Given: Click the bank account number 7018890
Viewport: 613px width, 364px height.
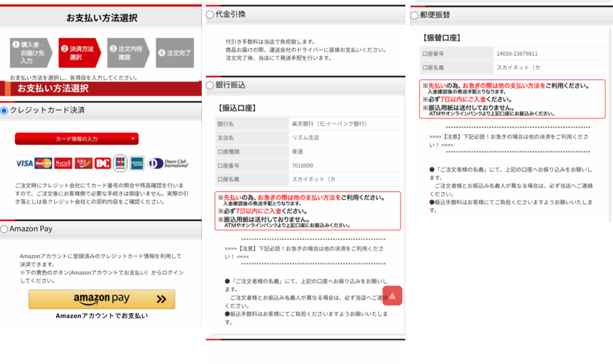Looking at the screenshot, I should (304, 166).
